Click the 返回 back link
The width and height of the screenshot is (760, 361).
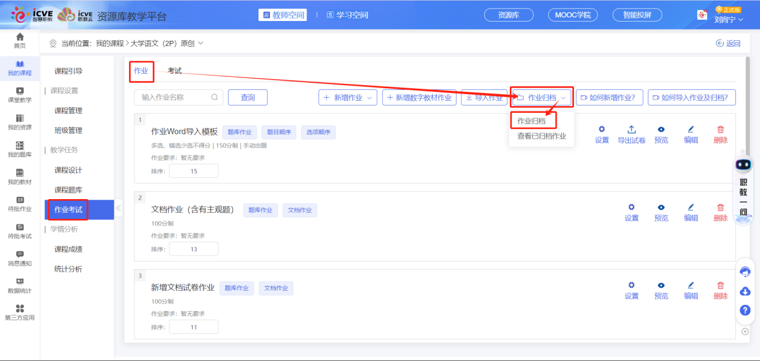[x=728, y=43]
